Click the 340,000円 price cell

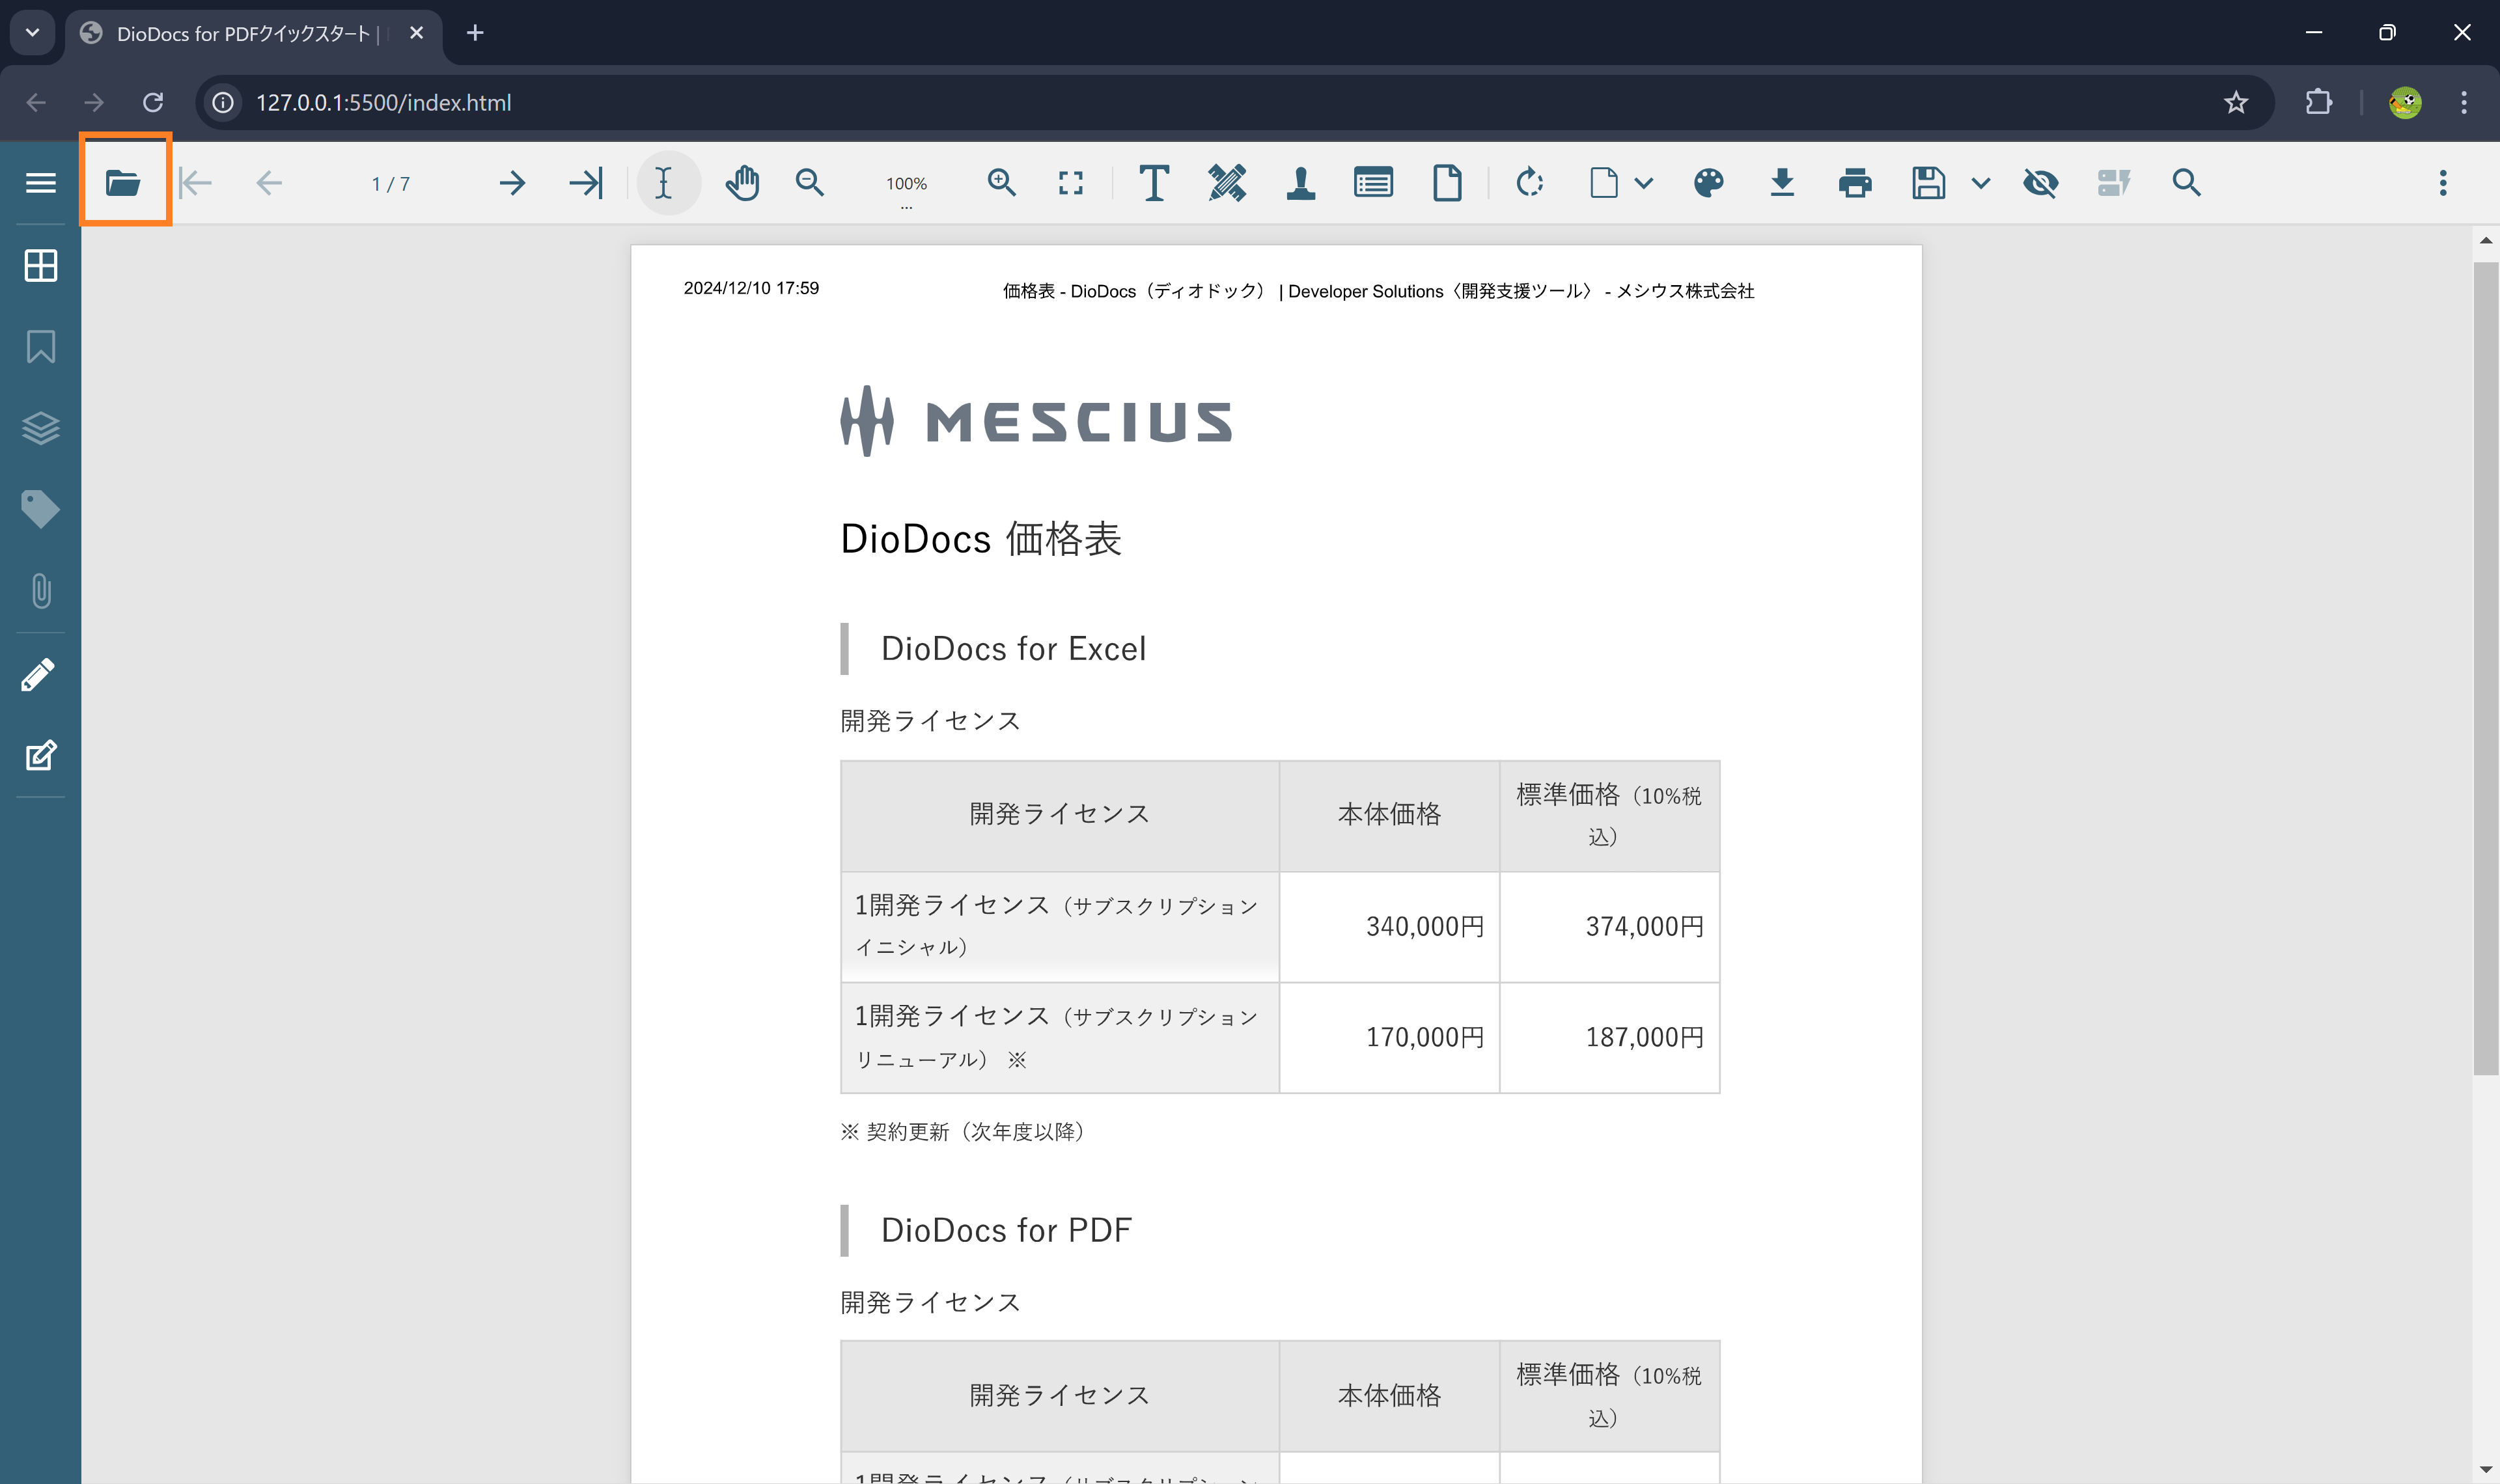(x=1390, y=927)
